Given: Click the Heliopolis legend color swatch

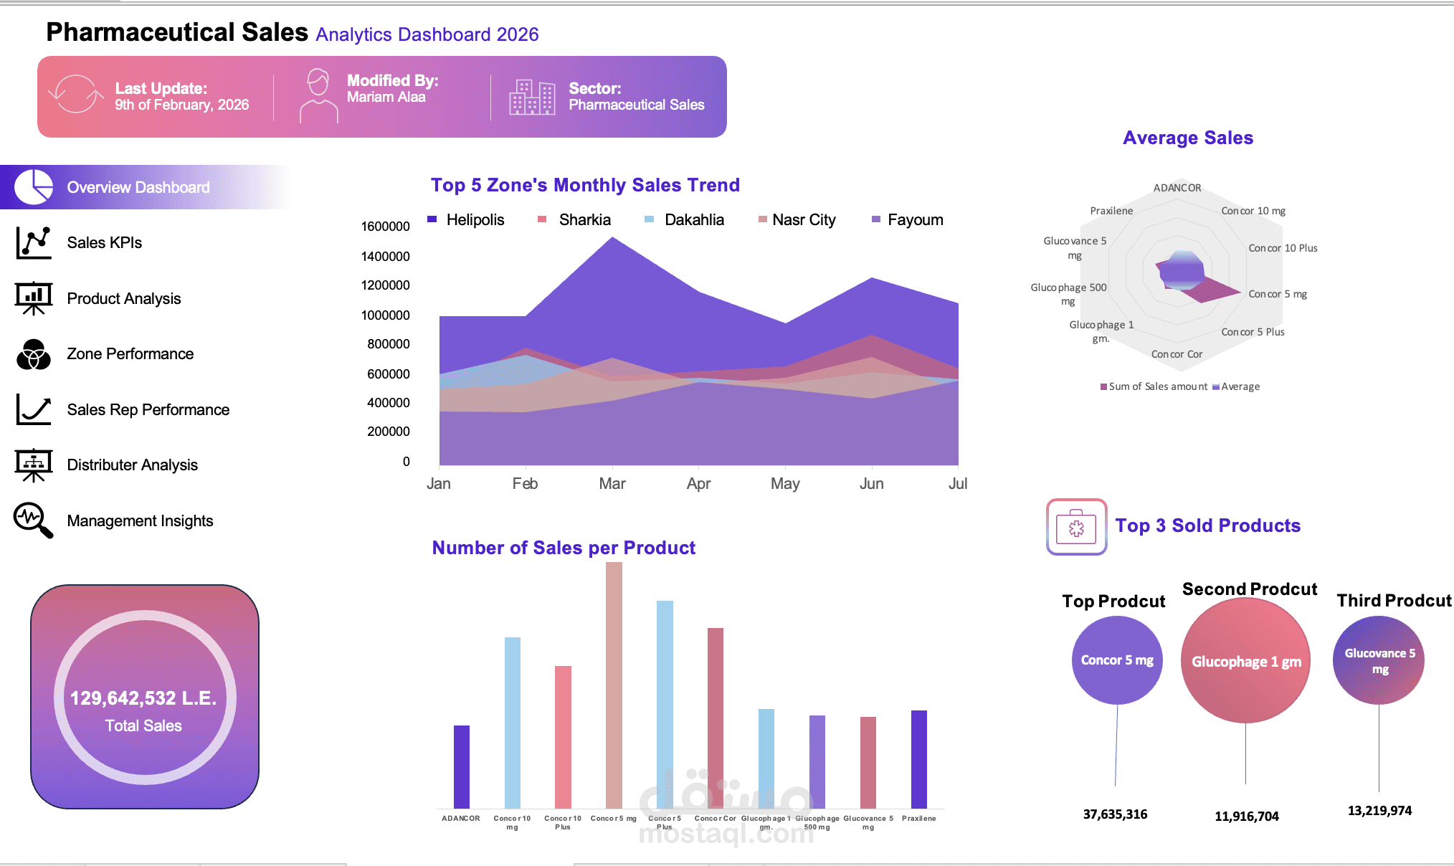Looking at the screenshot, I should (x=432, y=219).
